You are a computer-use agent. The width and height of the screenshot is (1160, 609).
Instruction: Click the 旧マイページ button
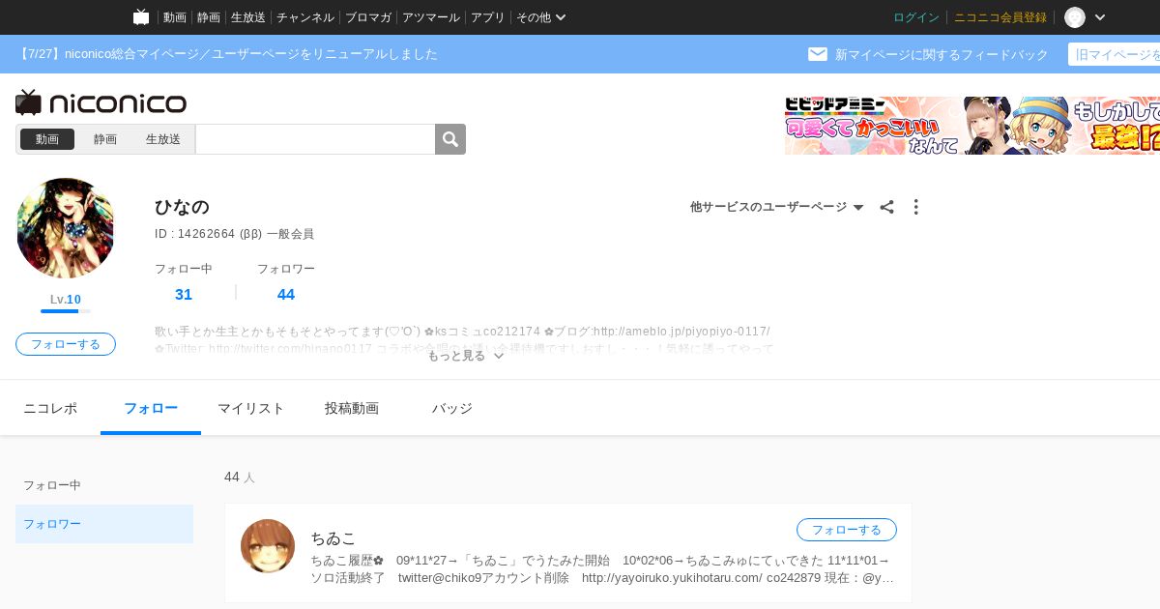coord(1115,54)
